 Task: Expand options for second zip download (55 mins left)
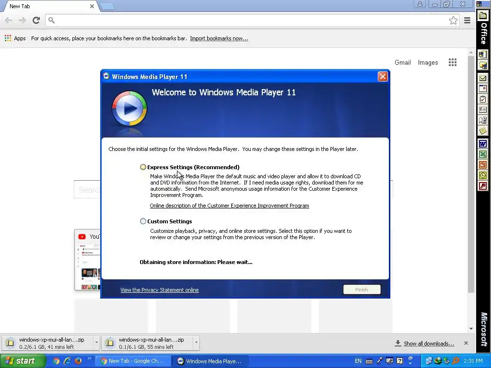pos(196,343)
